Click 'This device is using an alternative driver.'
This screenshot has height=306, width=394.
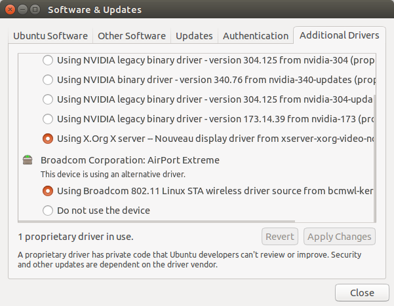click(113, 174)
